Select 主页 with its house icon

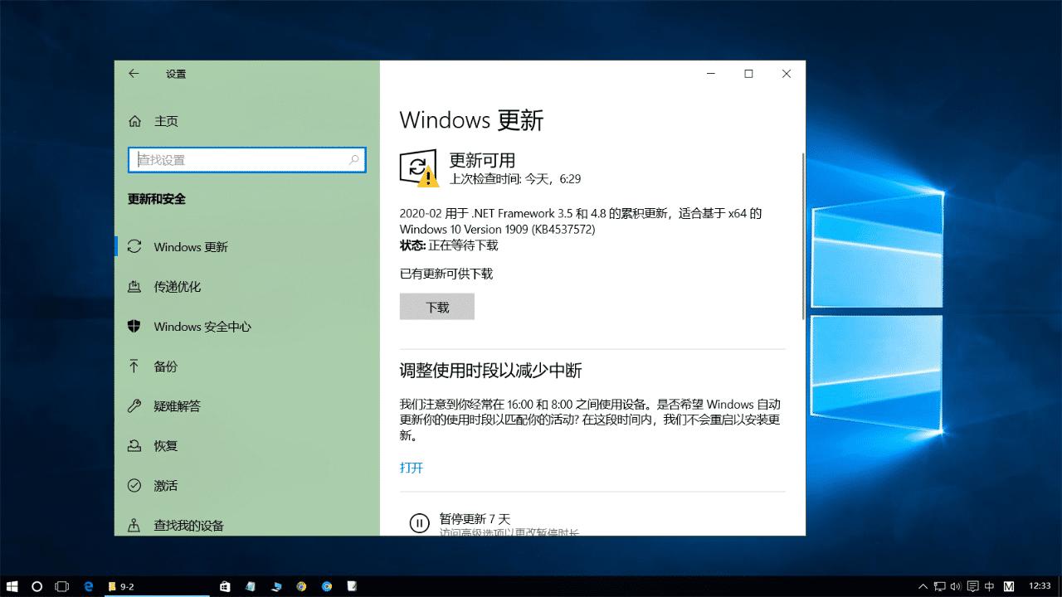pos(134,120)
